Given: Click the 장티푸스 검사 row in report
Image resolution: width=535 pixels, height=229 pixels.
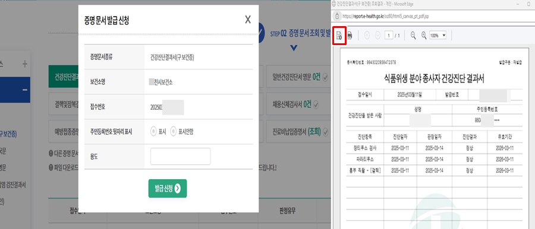Looking at the screenshot, I should tap(435, 148).
